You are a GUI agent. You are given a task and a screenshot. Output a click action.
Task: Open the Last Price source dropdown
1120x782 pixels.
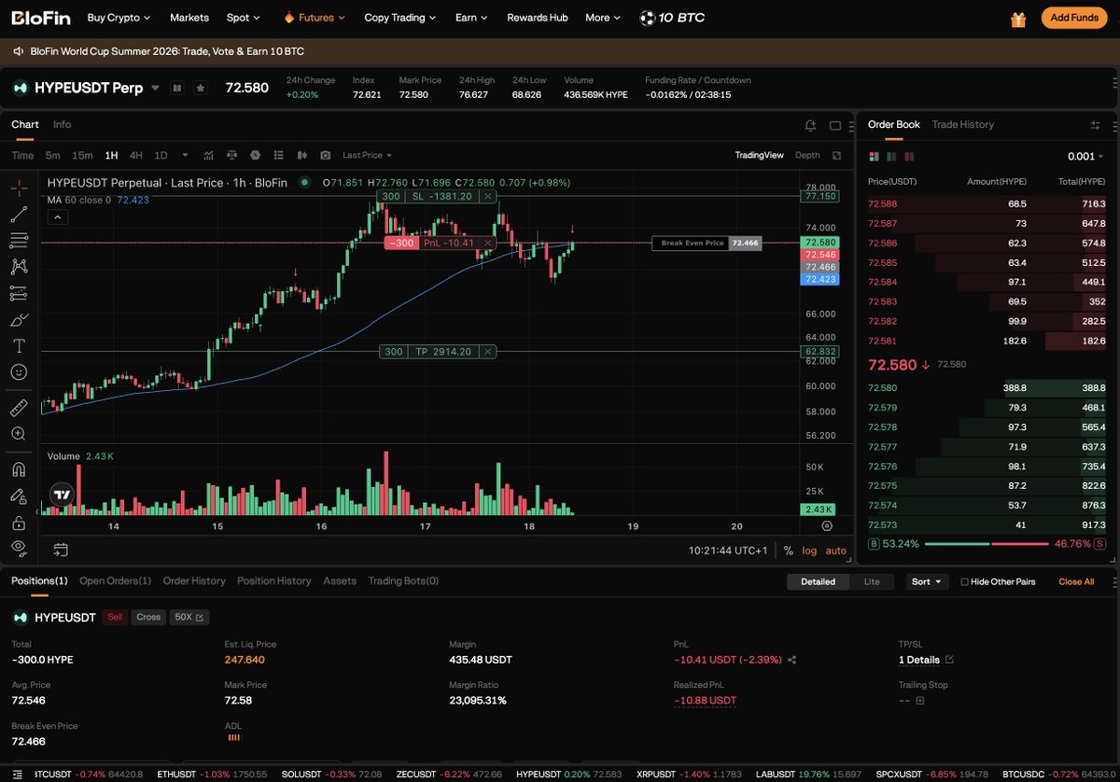pyautogui.click(x=367, y=155)
